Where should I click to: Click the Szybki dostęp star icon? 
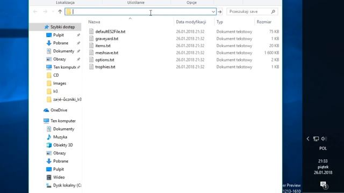(x=47, y=27)
